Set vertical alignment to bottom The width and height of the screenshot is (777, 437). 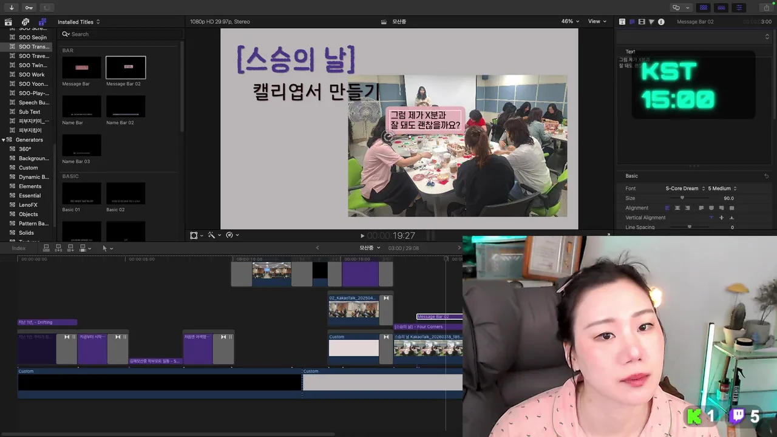pyautogui.click(x=731, y=217)
